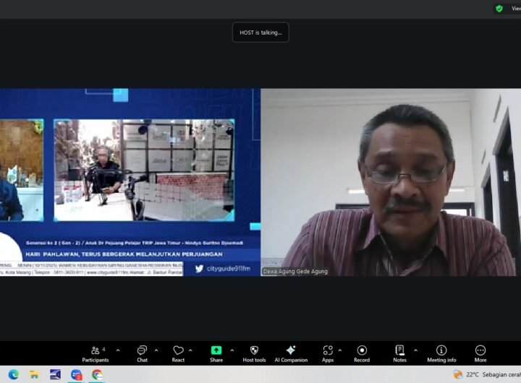Open the Apps panel
Screen dimensions: 521x383
click(328, 350)
